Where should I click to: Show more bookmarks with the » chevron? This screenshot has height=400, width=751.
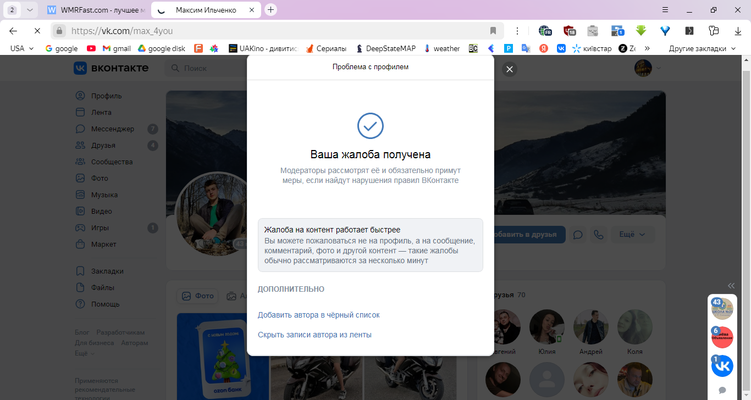tap(647, 48)
